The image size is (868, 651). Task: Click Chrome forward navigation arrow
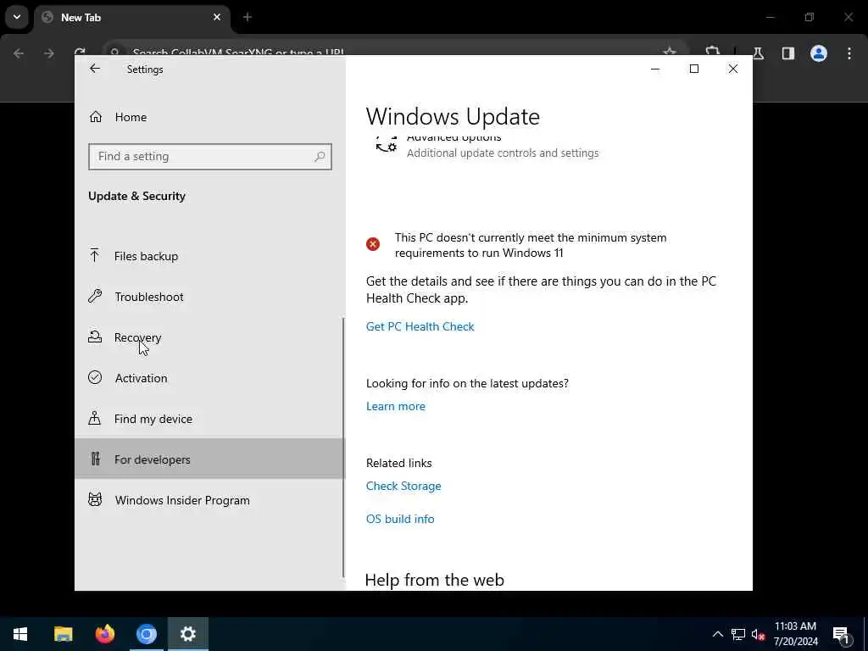(49, 53)
